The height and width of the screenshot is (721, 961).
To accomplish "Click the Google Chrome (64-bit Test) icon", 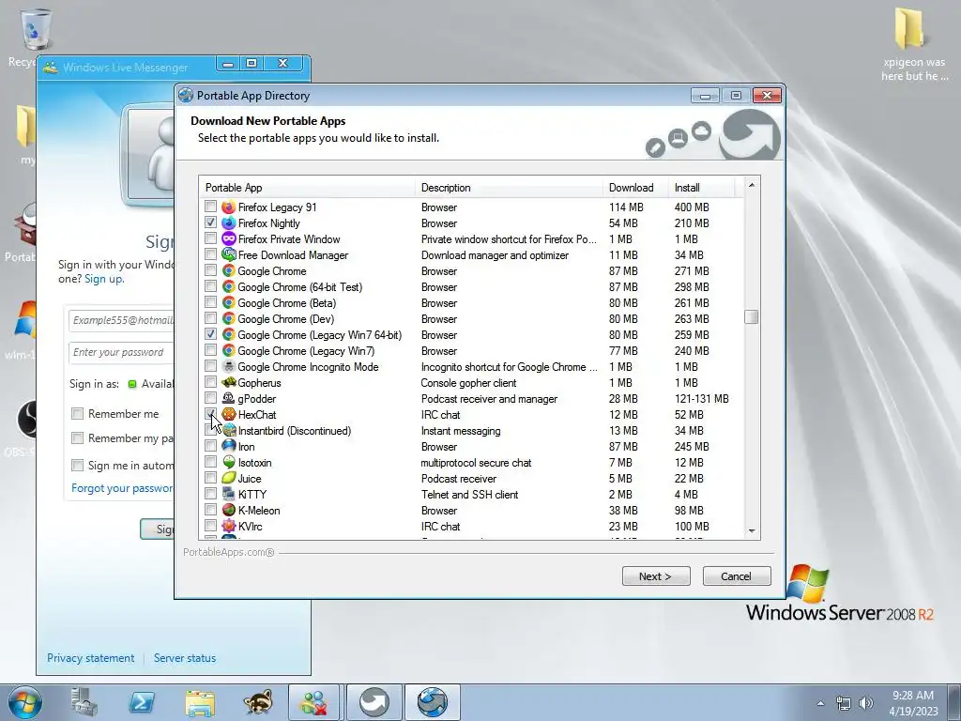I will point(229,287).
